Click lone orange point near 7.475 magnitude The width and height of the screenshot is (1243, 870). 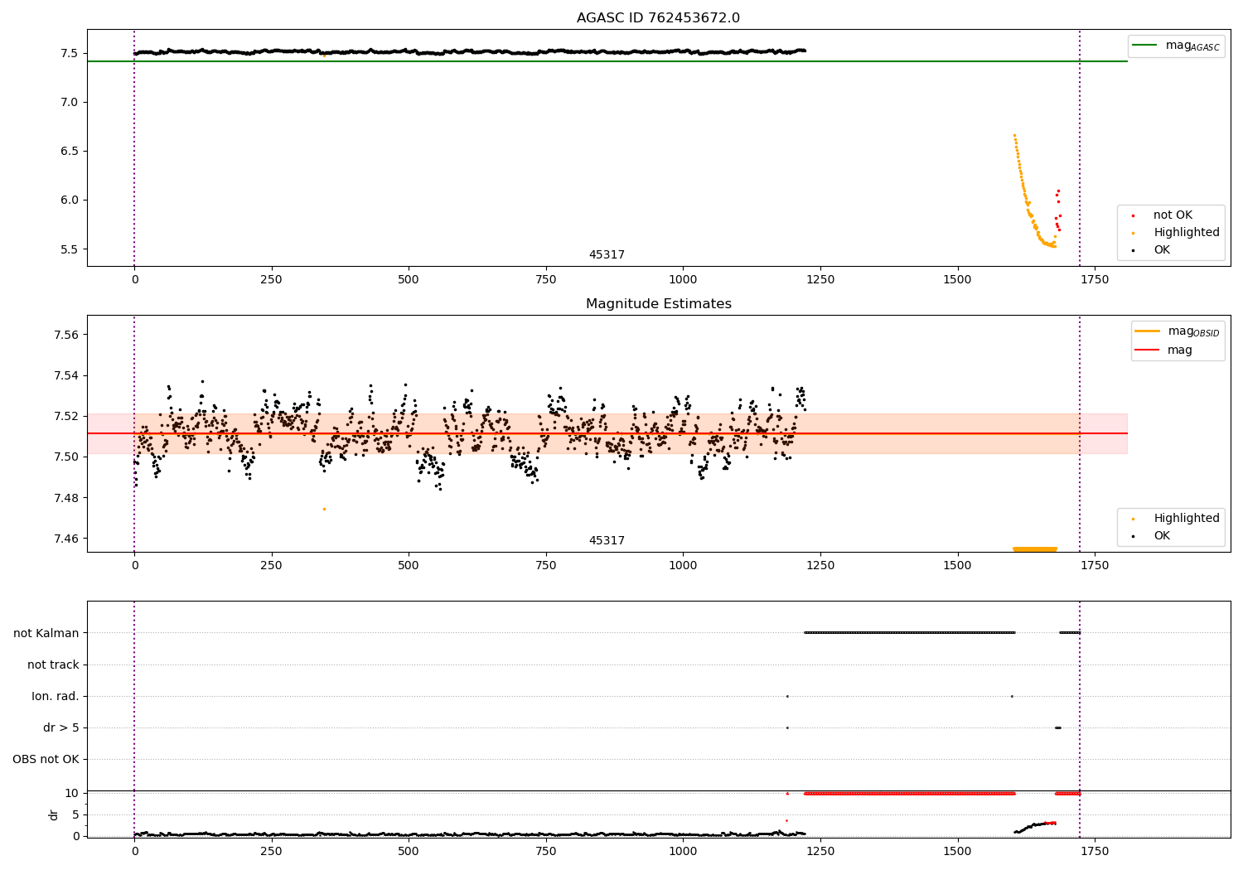pos(324,509)
